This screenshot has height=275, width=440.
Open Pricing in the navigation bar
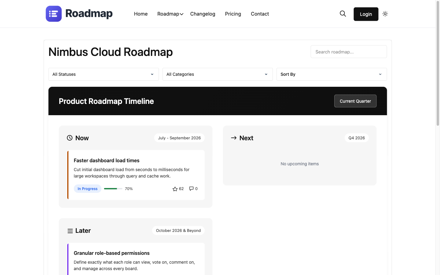point(233,14)
